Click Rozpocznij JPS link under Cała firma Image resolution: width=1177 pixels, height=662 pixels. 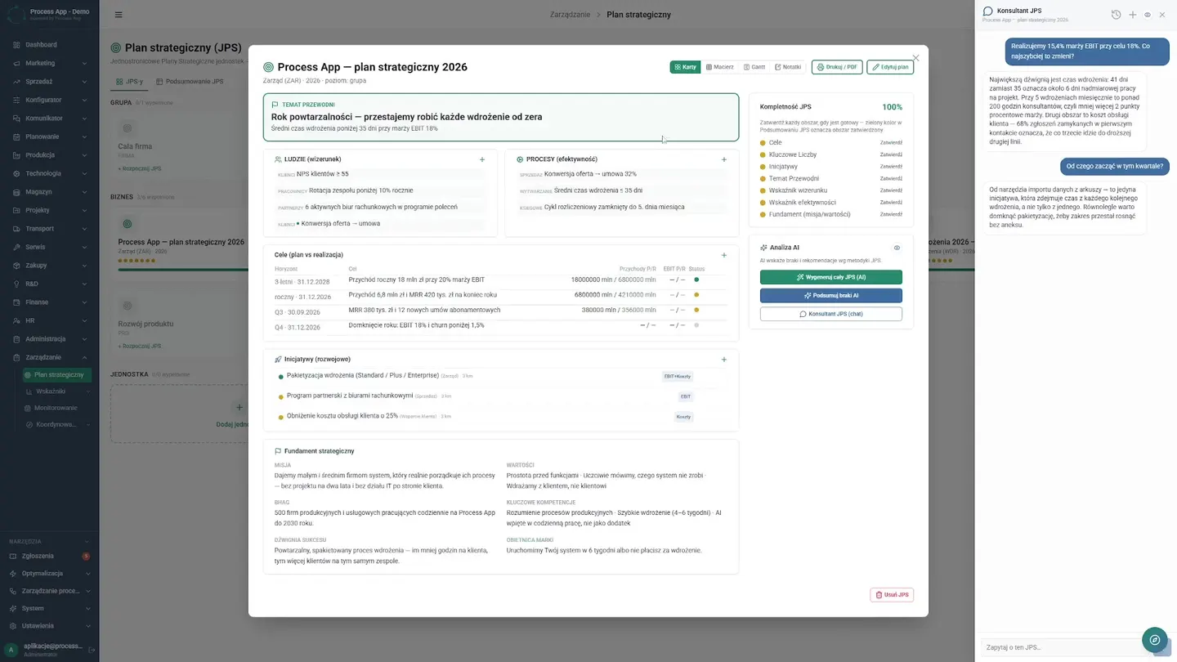click(140, 168)
